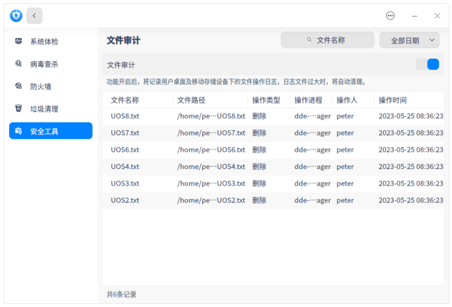Click the search magnifier icon

point(309,40)
